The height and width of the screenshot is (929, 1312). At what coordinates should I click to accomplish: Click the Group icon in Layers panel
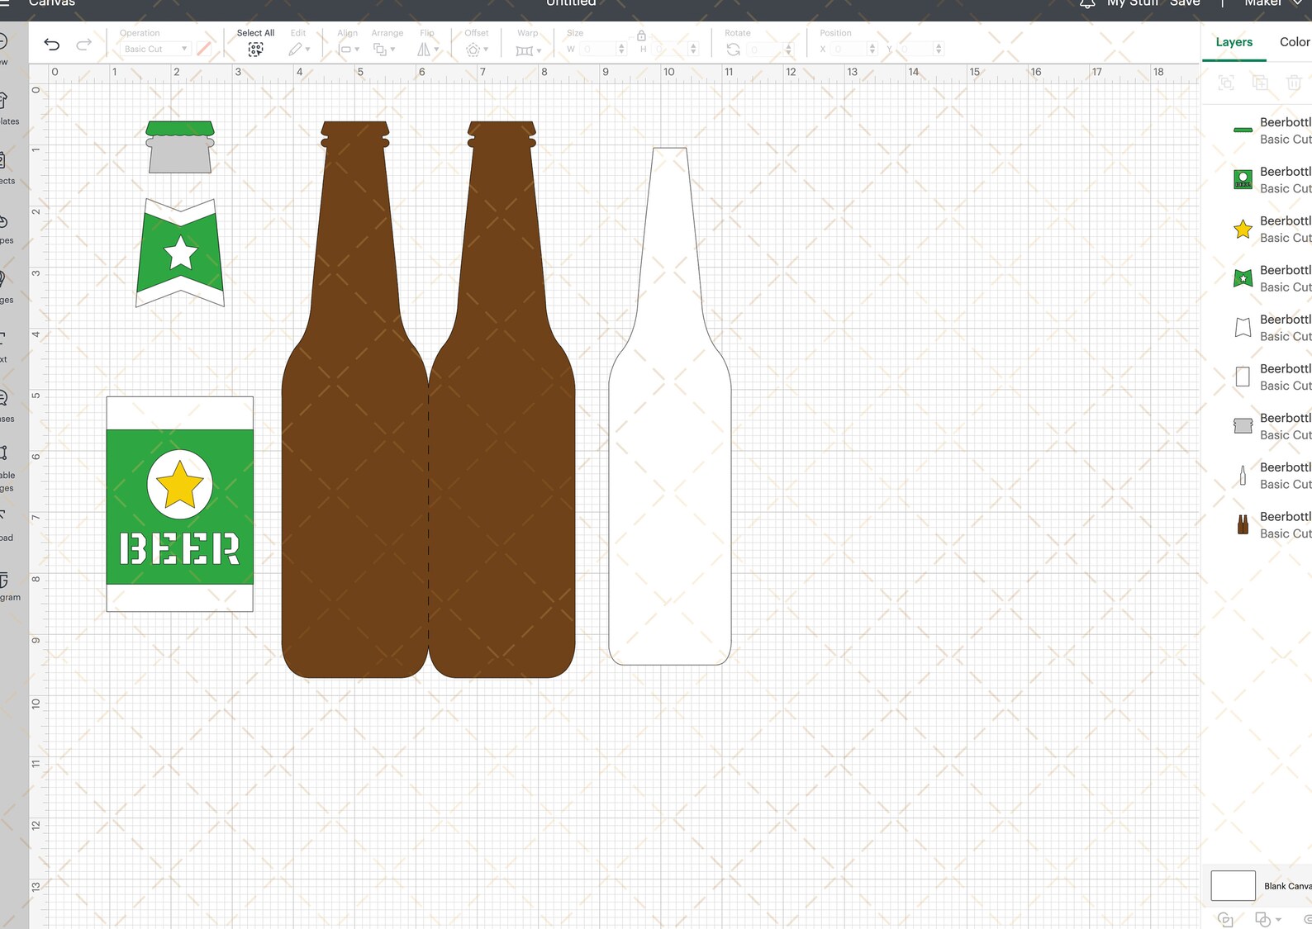click(x=1226, y=83)
